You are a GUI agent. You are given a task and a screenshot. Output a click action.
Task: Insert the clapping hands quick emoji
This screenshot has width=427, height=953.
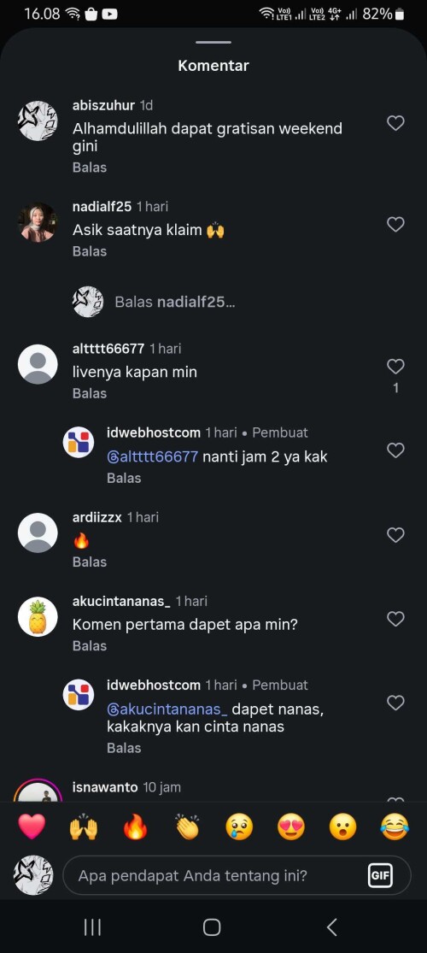[x=187, y=827]
